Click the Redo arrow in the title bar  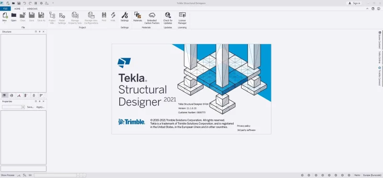click(x=30, y=3)
